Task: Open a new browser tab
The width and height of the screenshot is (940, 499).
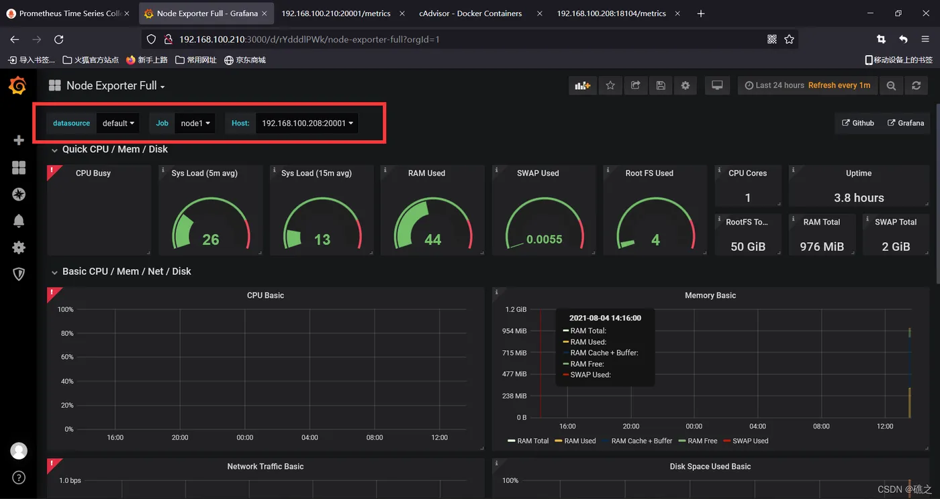Action: (x=700, y=13)
